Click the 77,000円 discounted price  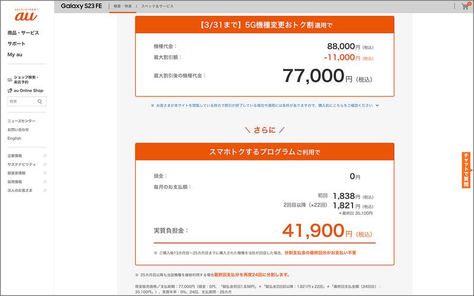(x=328, y=76)
